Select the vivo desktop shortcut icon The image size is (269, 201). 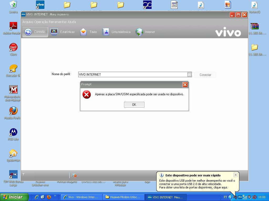(x=40, y=5)
